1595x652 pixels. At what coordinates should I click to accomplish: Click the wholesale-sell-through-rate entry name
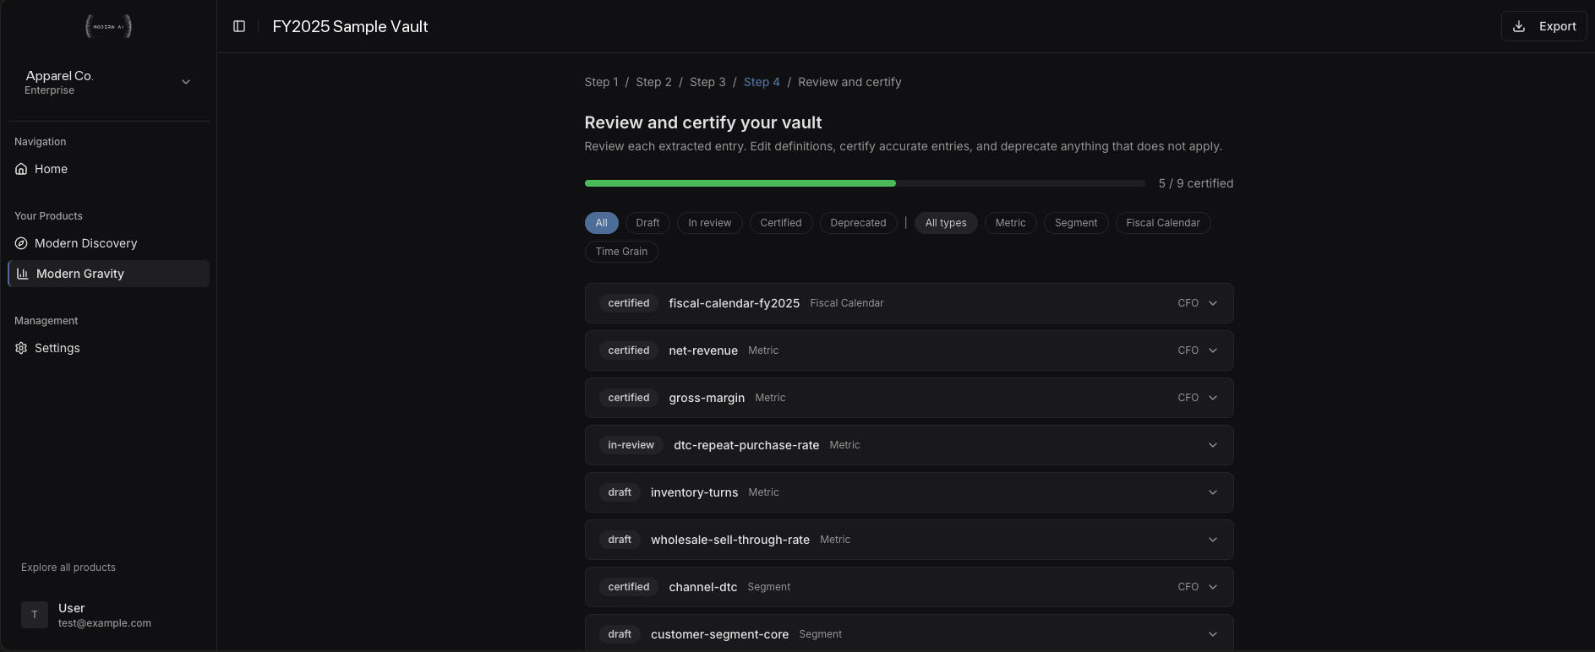730,540
